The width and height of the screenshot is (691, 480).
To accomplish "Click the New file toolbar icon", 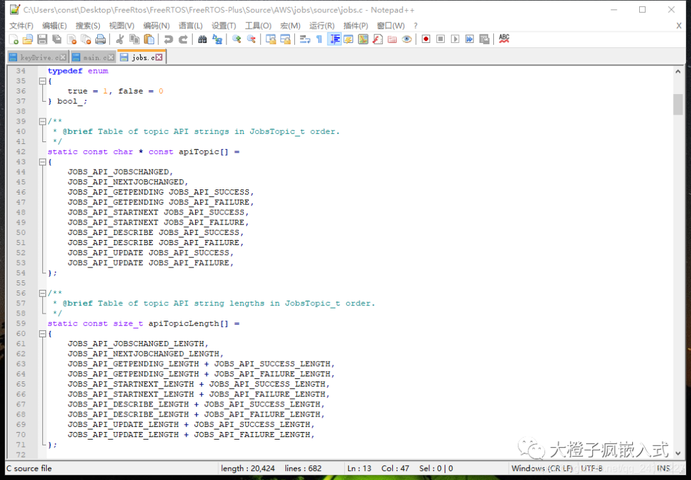I will [x=13, y=40].
